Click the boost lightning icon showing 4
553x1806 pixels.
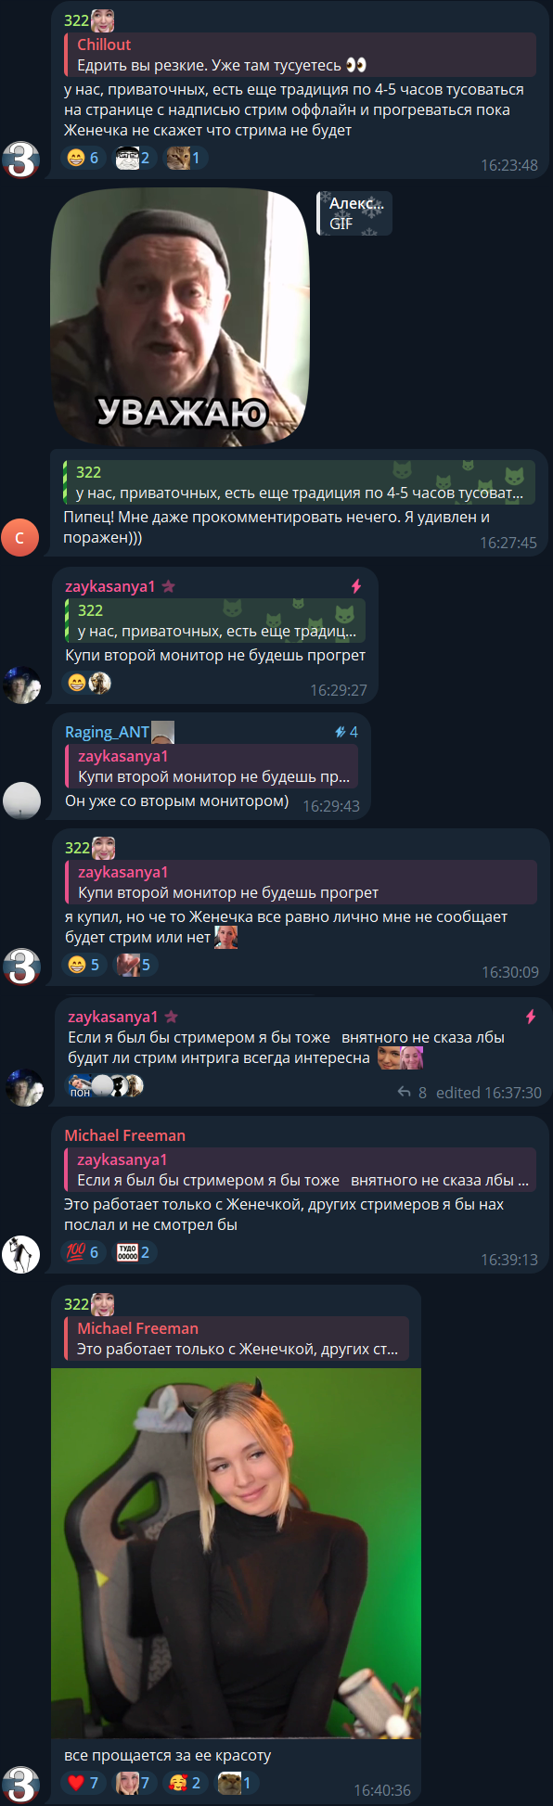[346, 732]
